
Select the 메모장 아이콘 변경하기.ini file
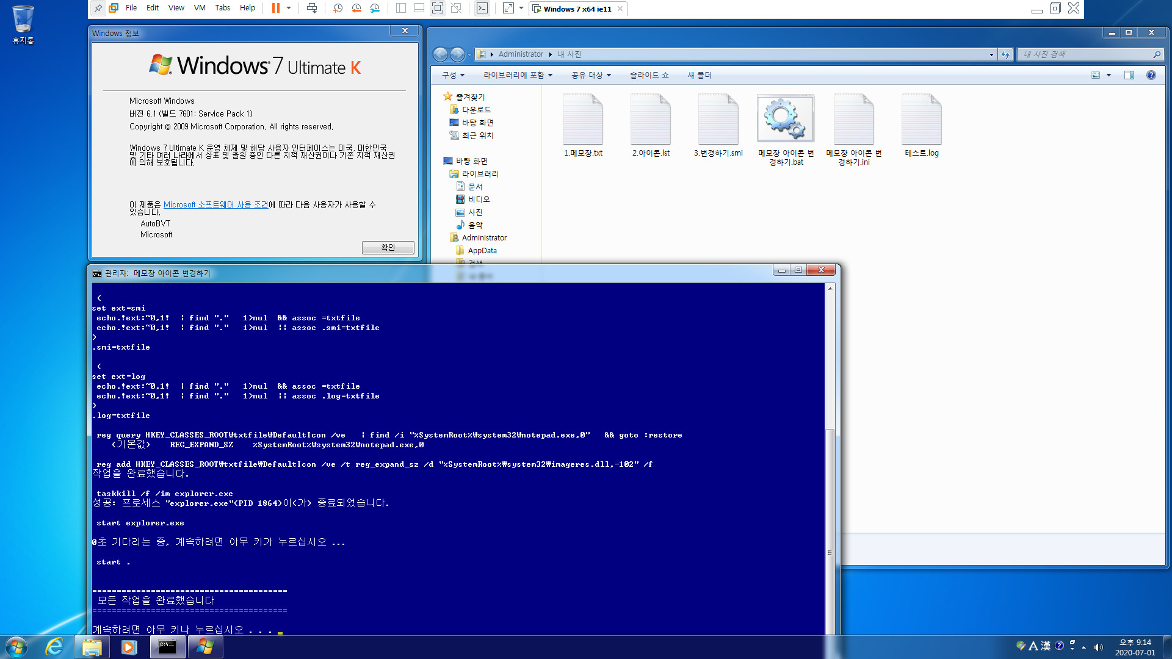(x=854, y=129)
